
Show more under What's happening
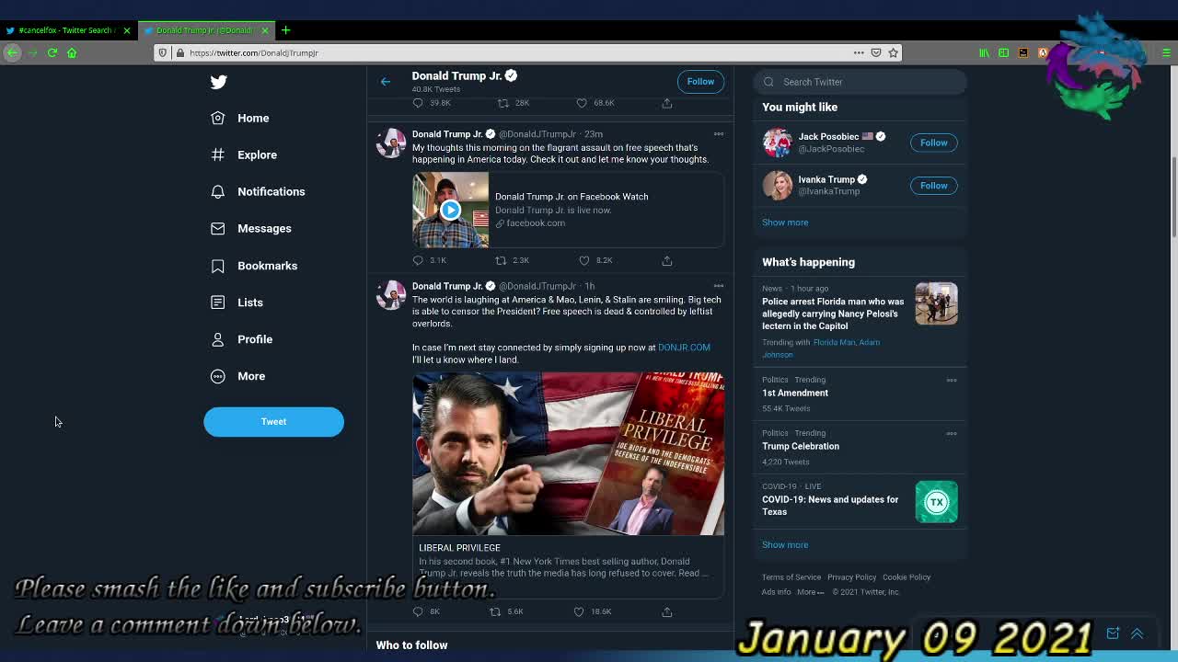(785, 545)
